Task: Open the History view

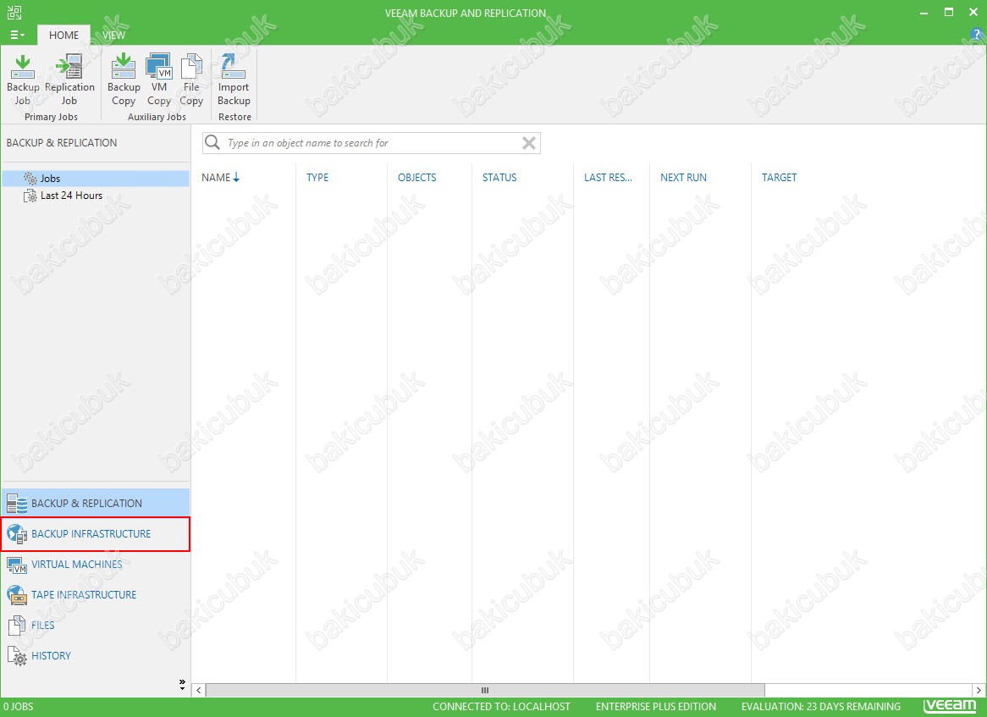Action: click(96, 656)
